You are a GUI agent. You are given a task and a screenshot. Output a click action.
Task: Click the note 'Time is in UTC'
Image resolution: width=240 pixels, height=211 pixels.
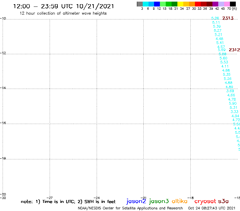[x=59, y=202]
